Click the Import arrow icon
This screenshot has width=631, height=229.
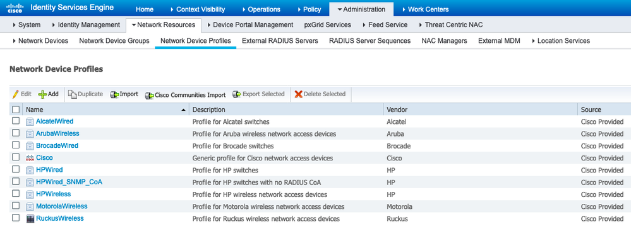(114, 94)
